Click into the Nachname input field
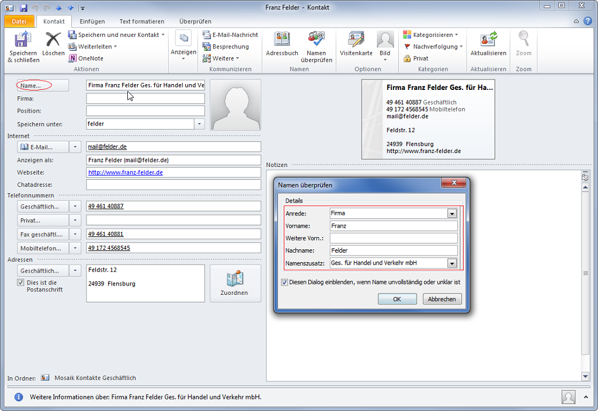The height and width of the screenshot is (411, 598). click(393, 250)
